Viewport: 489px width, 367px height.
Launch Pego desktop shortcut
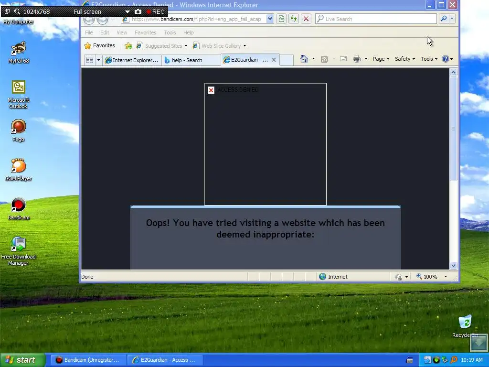[x=19, y=130]
